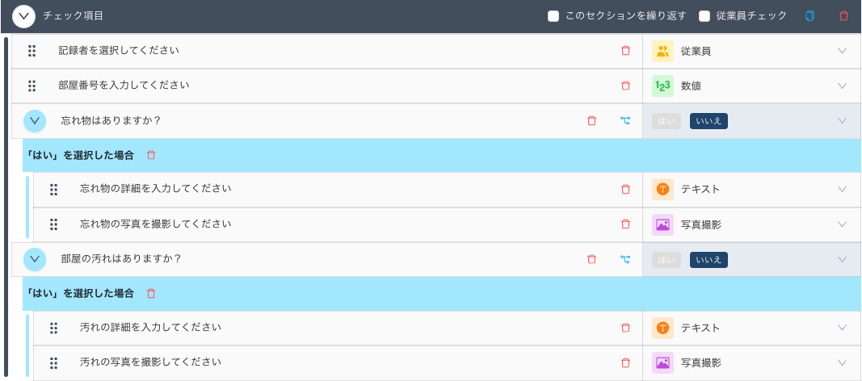
Task: Click the copy section icon in header
Action: tap(809, 16)
